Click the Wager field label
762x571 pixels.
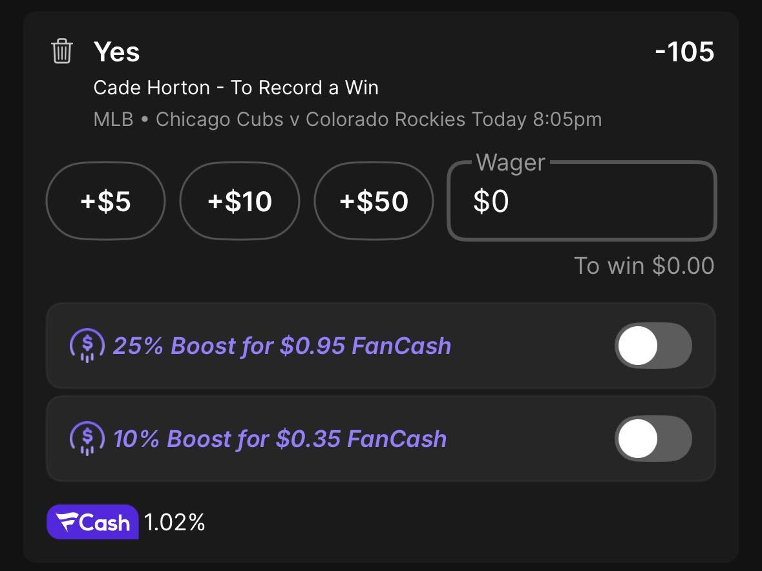pos(511,163)
